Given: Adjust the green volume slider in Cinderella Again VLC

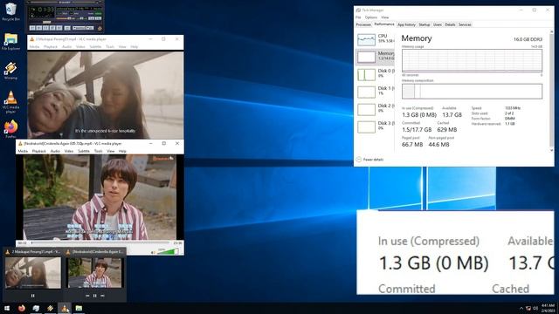Looking at the screenshot, I should (168, 252).
